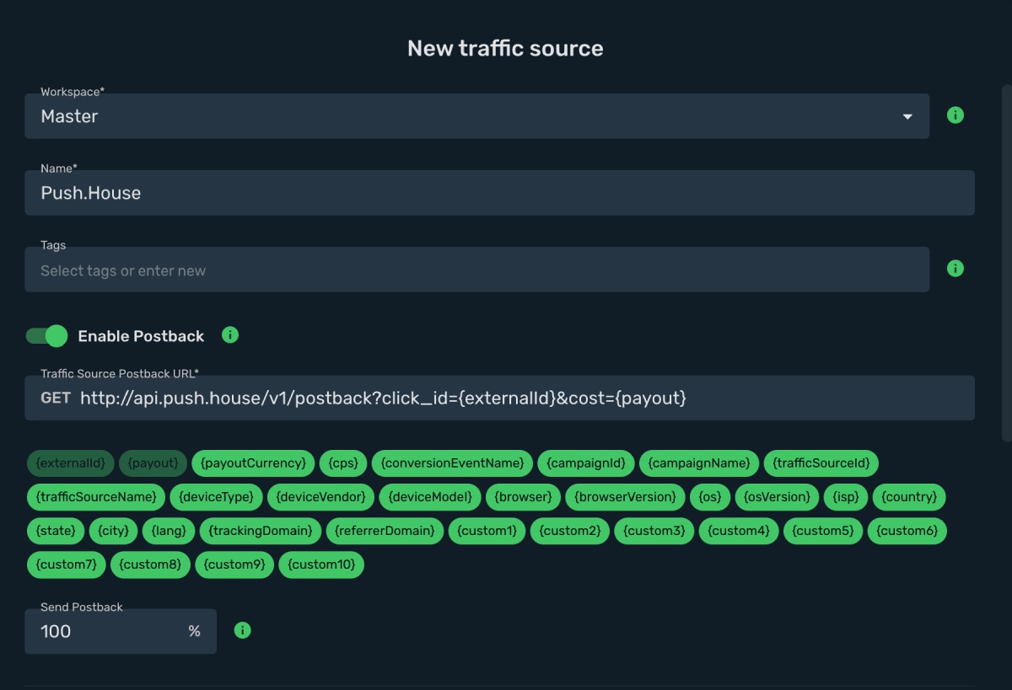1012x690 pixels.
Task: Add the {conversionEventName} token
Action: click(x=452, y=463)
